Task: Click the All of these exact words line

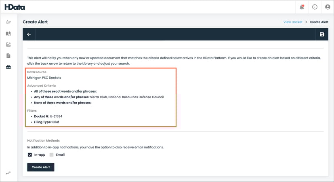Action: pyautogui.click(x=65, y=91)
